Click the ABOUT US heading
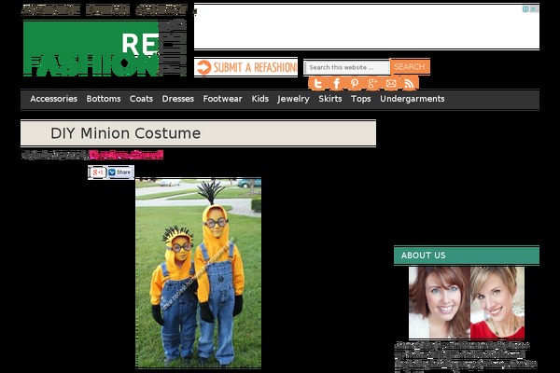Viewport: 560px width, 373px height. (x=423, y=256)
